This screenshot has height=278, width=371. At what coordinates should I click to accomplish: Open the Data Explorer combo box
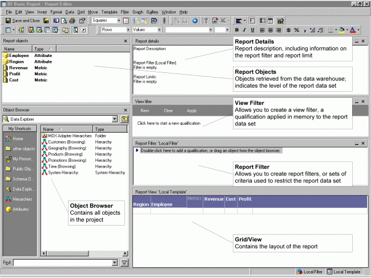click(x=116, y=119)
